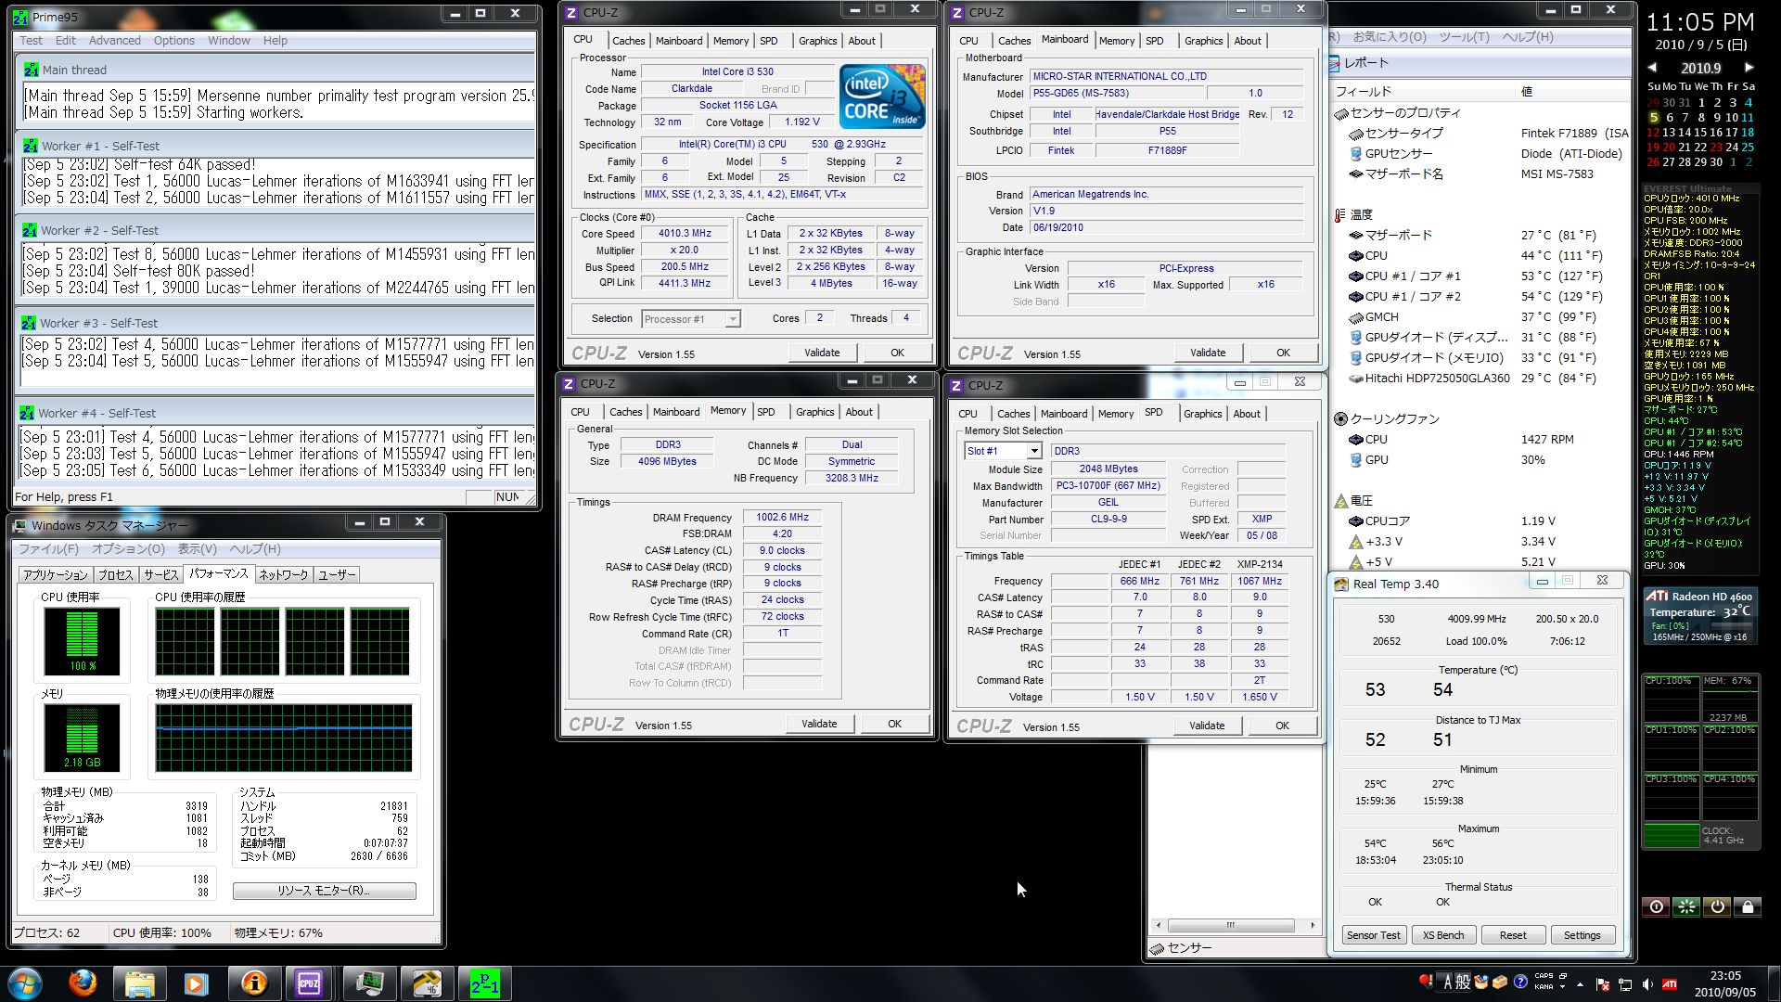1781x1002 pixels.
Task: Click the '1002.6 MHz' DRAM Frequency value
Action: click(782, 518)
